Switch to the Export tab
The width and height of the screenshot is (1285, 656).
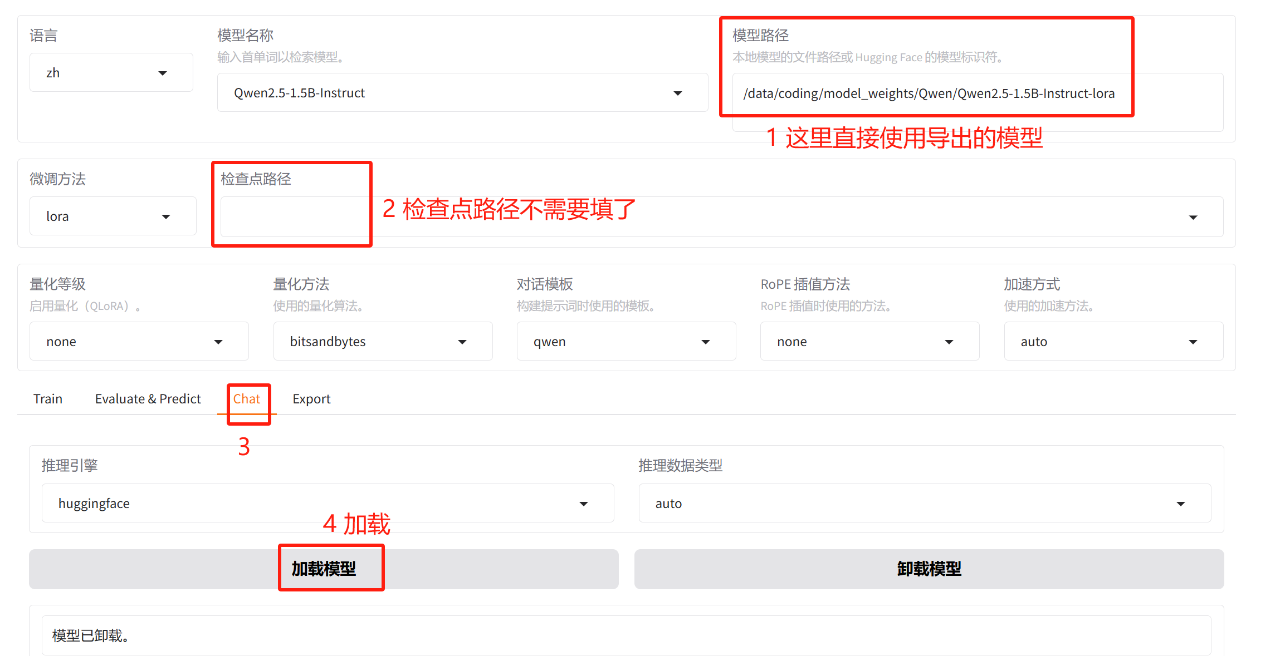click(x=312, y=399)
